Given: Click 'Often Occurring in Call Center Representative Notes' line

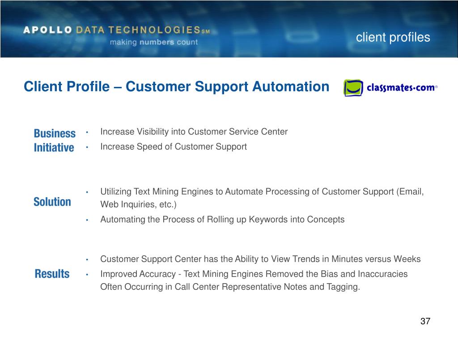Looking at the screenshot, I should [230, 287].
